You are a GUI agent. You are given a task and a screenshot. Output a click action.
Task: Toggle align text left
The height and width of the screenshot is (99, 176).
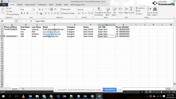click(x=46, y=13)
